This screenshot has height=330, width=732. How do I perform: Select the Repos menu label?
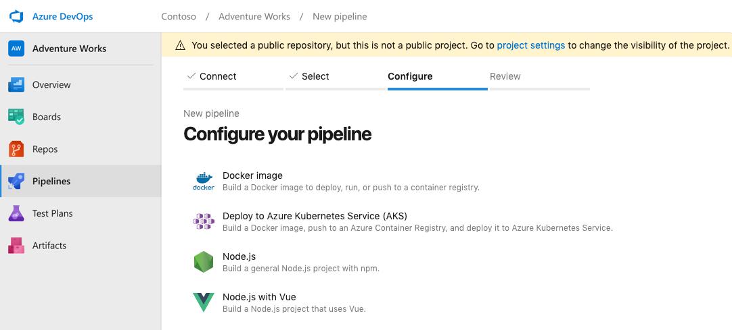[45, 149]
